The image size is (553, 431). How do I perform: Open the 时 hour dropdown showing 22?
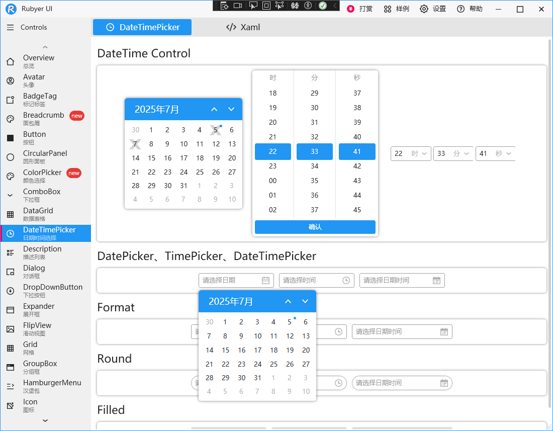pyautogui.click(x=411, y=153)
